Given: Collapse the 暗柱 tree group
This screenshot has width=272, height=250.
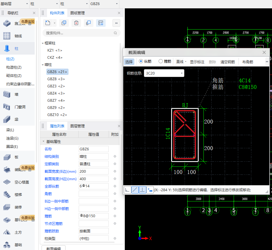Looking at the screenshot, I should click(x=42, y=65).
